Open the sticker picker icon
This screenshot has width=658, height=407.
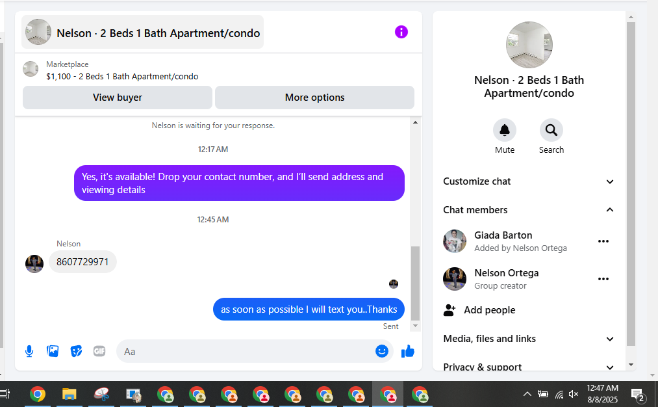click(x=76, y=351)
